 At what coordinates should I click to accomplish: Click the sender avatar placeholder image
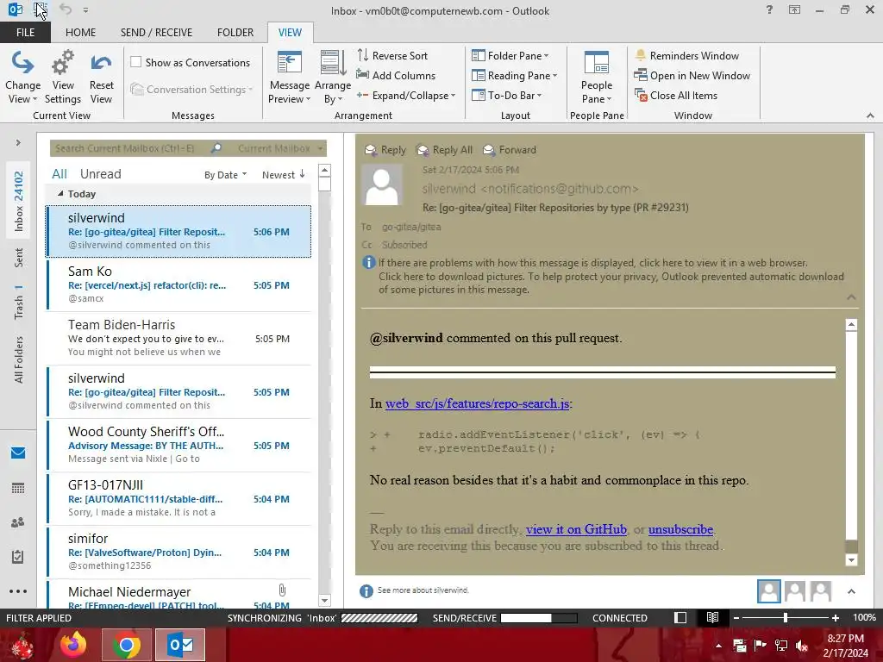coord(382,185)
